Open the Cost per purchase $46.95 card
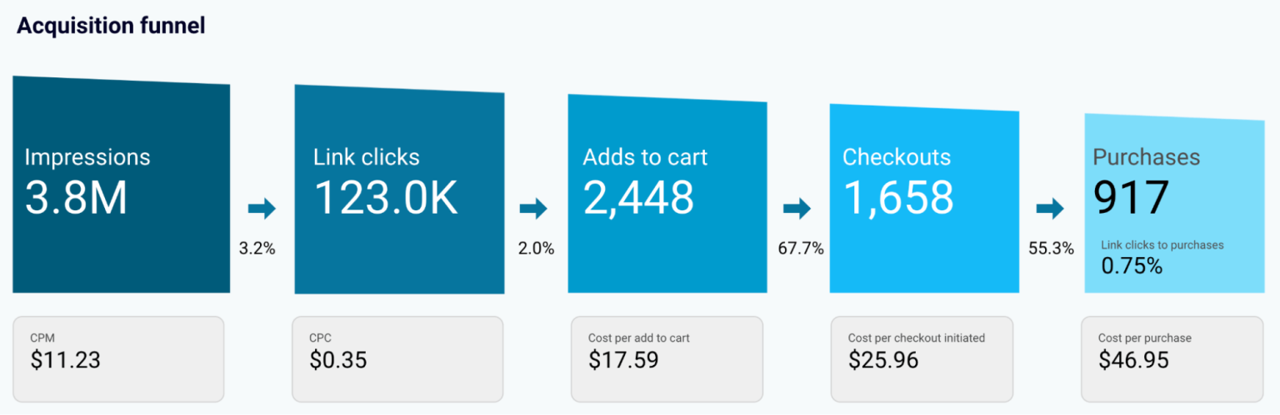The image size is (1280, 415). click(x=1173, y=358)
